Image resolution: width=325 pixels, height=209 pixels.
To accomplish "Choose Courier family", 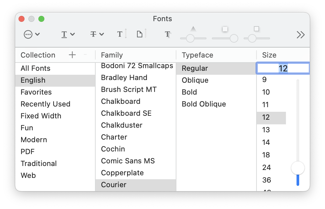I will point(136,185).
